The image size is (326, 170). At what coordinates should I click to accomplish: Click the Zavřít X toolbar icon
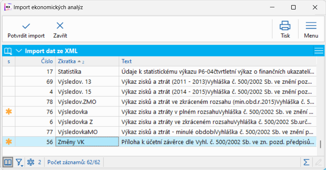point(60,26)
